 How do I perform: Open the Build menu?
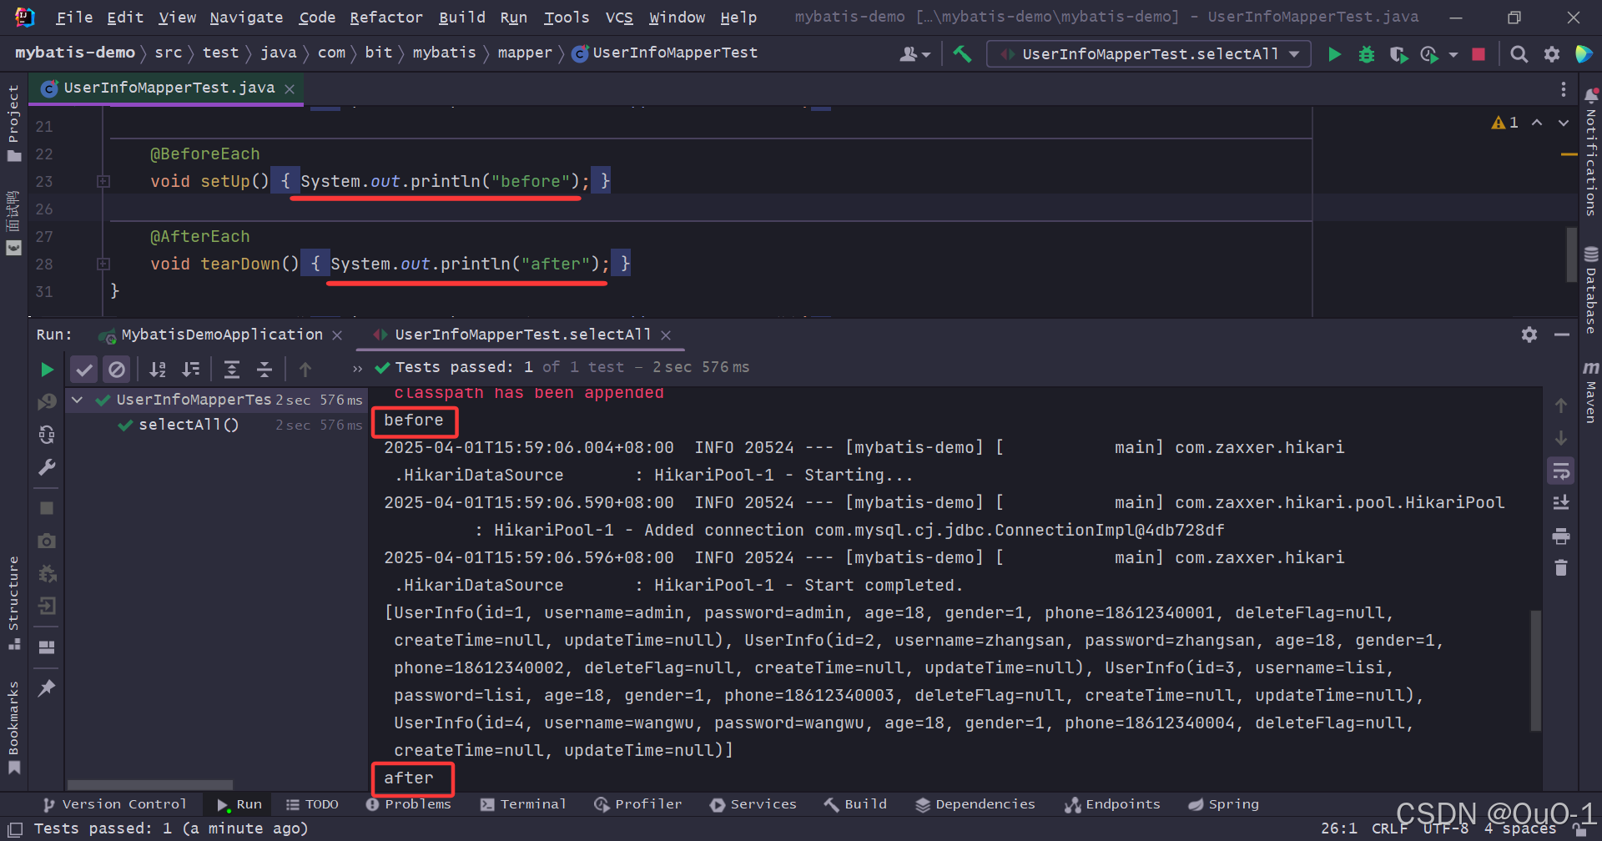(462, 18)
